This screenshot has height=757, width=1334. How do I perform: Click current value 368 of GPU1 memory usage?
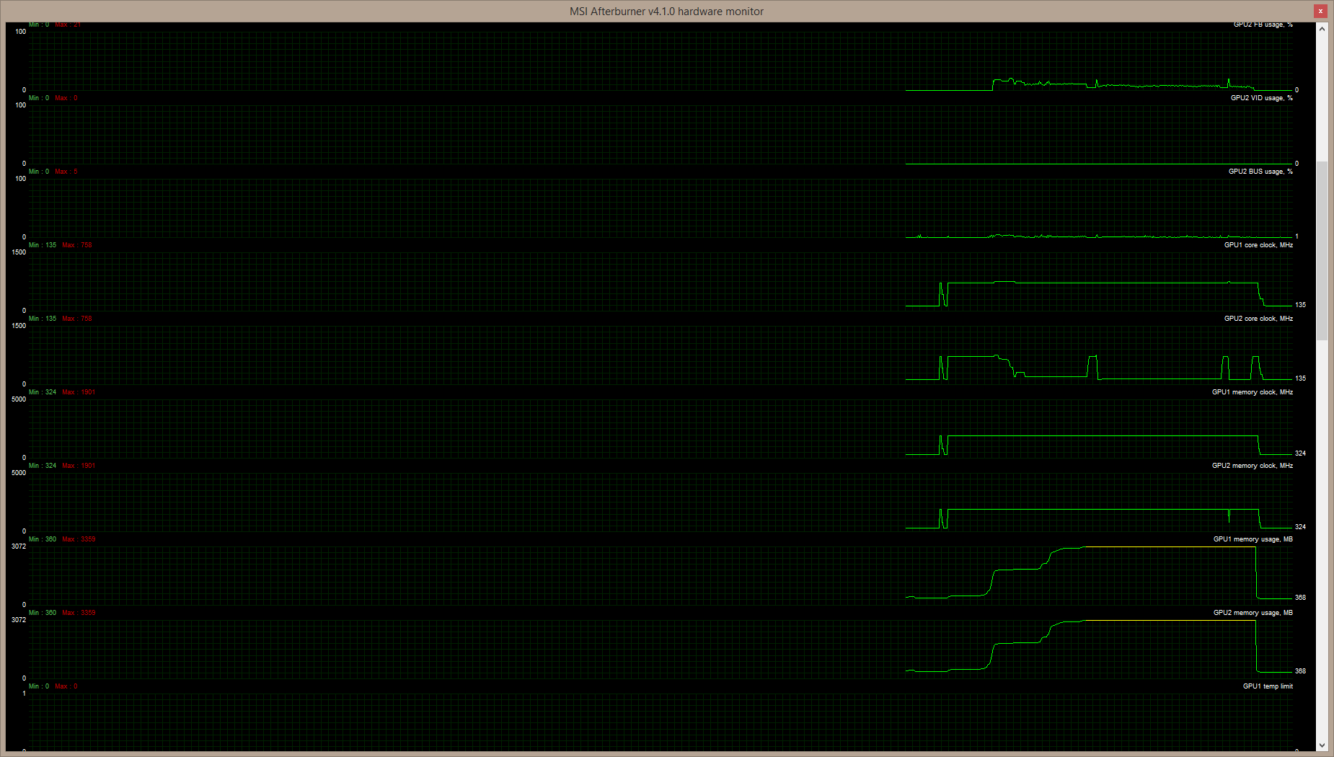(x=1300, y=598)
